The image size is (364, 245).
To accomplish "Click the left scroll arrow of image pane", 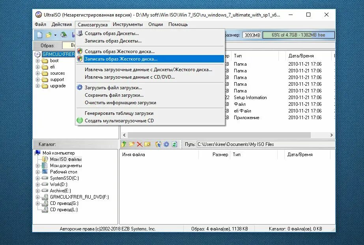I will [124, 135].
